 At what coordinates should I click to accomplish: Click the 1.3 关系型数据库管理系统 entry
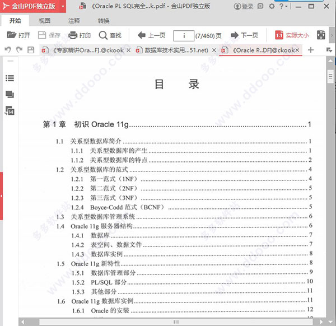point(184,216)
